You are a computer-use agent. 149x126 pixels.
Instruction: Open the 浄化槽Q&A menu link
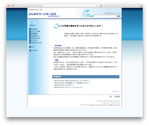point(35,36)
